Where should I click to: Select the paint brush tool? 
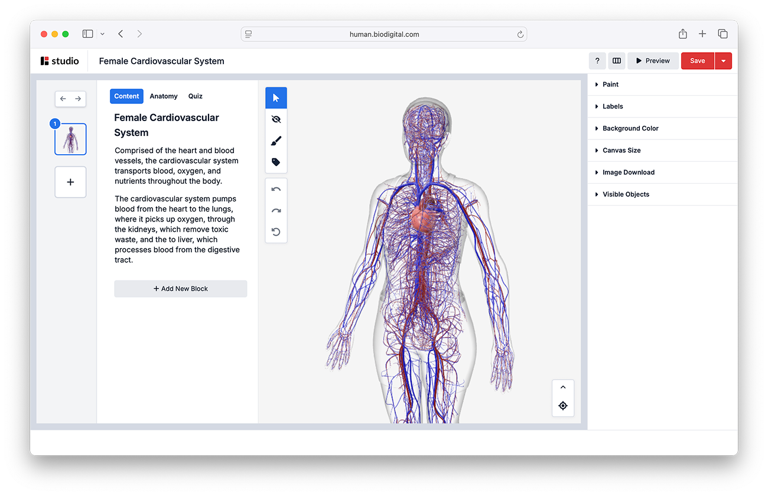point(276,141)
